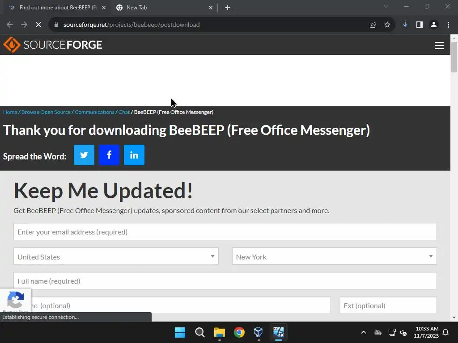Open Communications breadcrumb link
This screenshot has height=343, width=458.
point(94,112)
